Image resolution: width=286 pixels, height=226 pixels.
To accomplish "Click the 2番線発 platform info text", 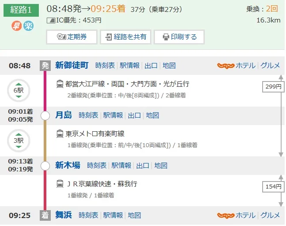I will pyautogui.click(x=127, y=96).
